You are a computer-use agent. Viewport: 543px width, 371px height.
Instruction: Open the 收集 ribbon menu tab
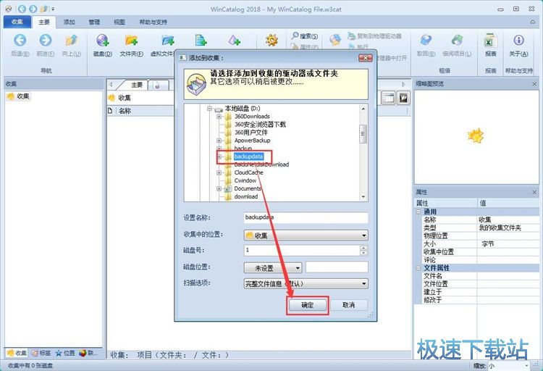pos(17,22)
